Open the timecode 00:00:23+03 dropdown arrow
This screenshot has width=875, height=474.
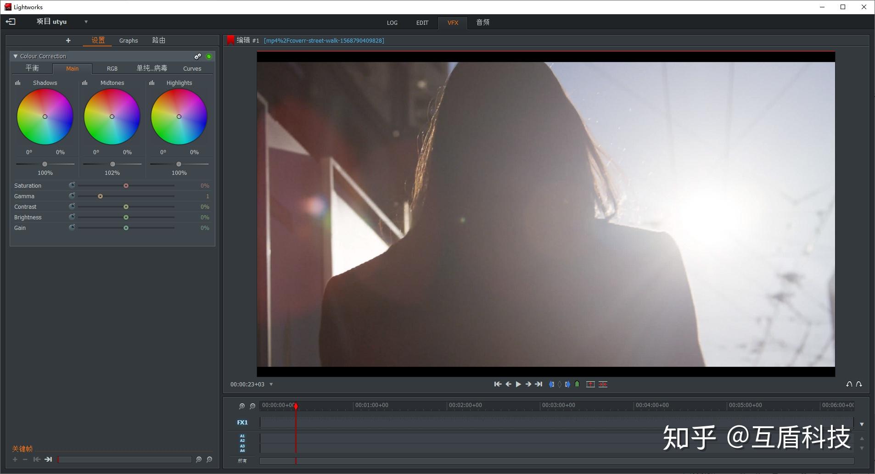click(271, 385)
